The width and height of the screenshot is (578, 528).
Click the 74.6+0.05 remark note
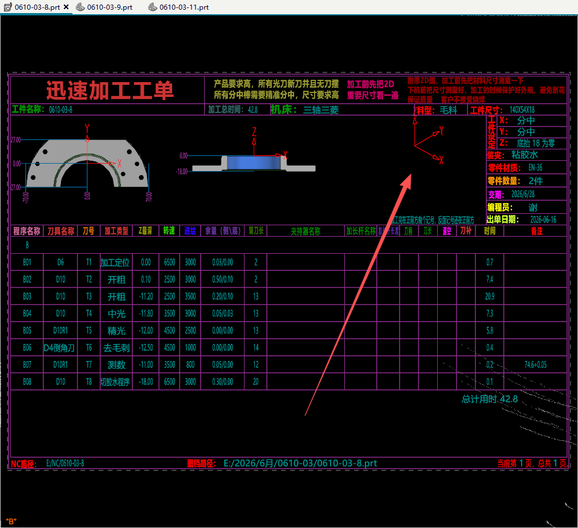point(535,365)
